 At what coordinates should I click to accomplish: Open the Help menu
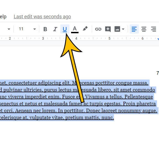(3, 17)
